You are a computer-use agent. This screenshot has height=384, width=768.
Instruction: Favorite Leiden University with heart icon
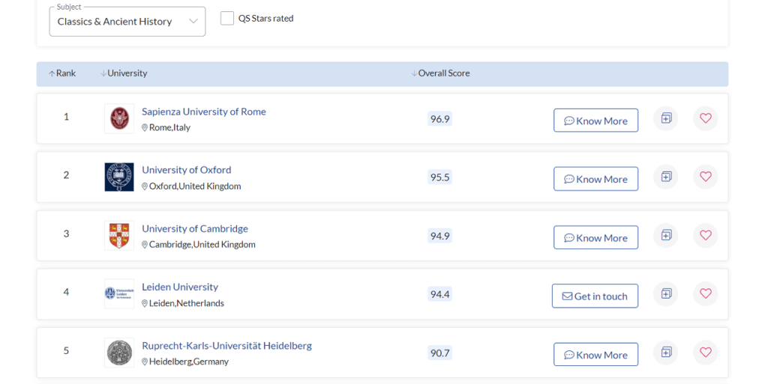(705, 293)
